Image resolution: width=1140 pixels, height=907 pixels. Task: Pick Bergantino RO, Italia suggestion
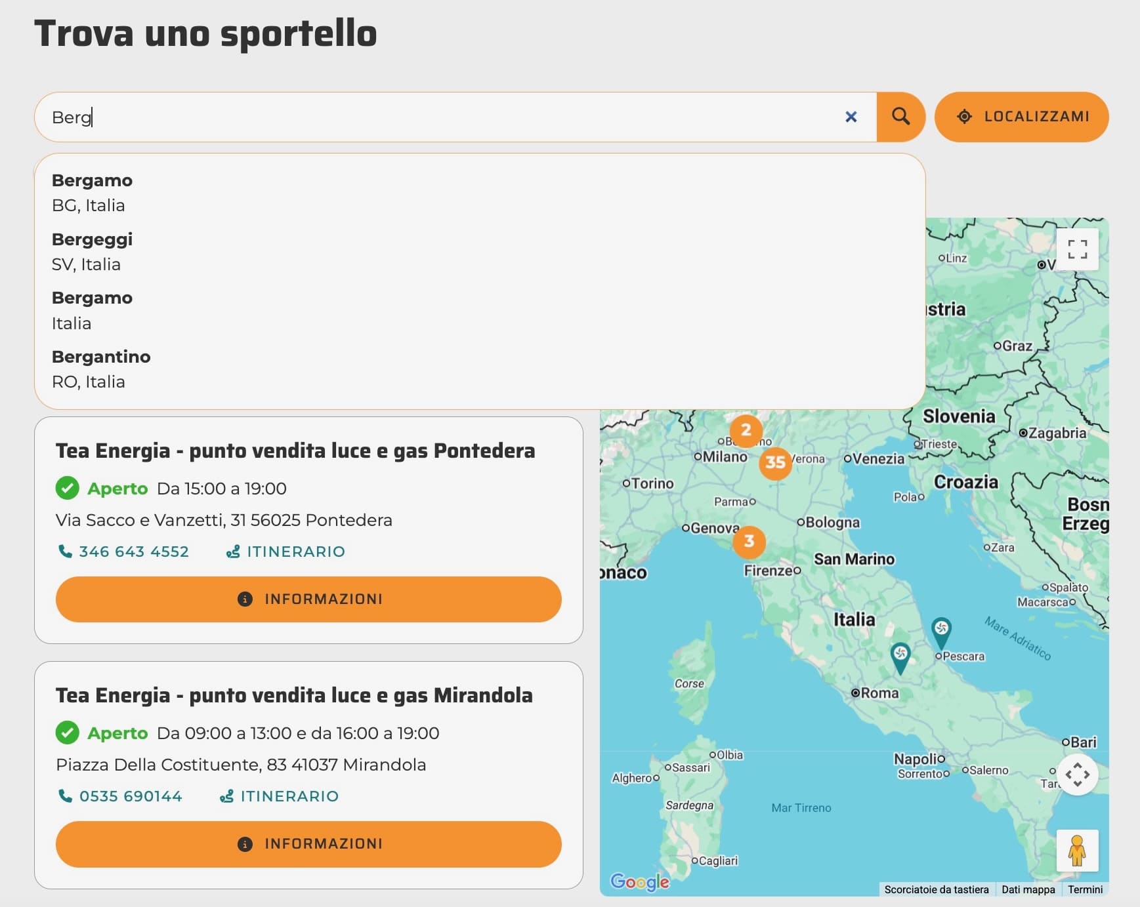(x=100, y=369)
